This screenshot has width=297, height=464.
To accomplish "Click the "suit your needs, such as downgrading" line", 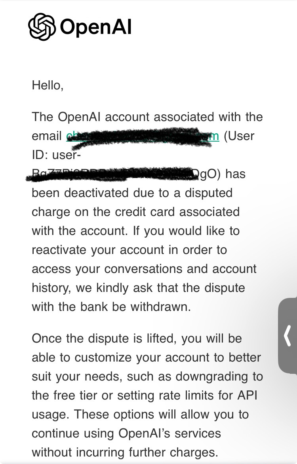I will tap(147, 377).
